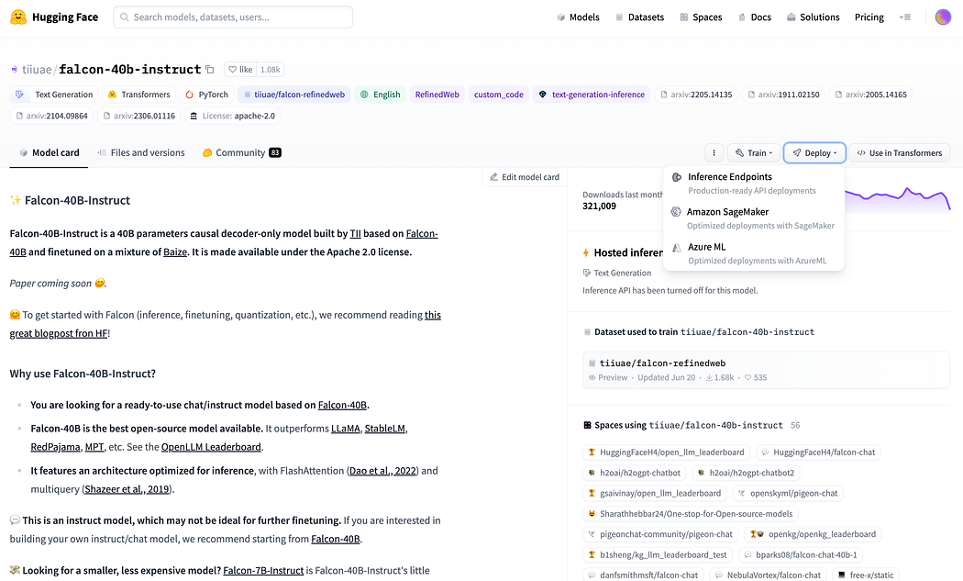Open b1sheng/kg_llm_leaderboard_test space

658,554
